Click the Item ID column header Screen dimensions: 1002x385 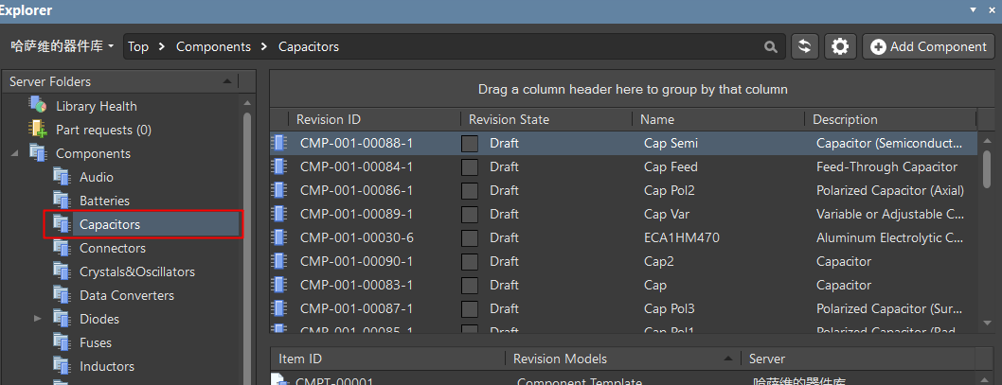tap(387, 359)
